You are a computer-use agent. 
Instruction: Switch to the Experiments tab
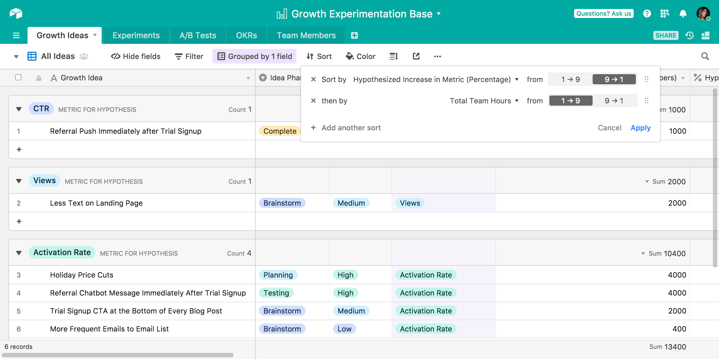click(x=136, y=35)
